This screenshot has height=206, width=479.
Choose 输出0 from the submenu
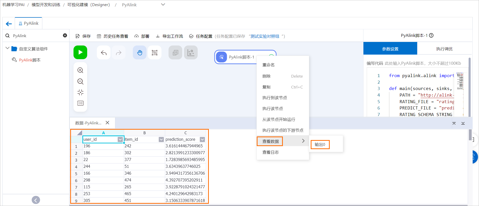(x=320, y=145)
